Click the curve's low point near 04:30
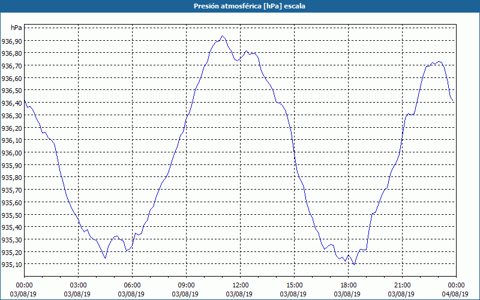The width and height of the screenshot is (480, 300). [x=106, y=258]
